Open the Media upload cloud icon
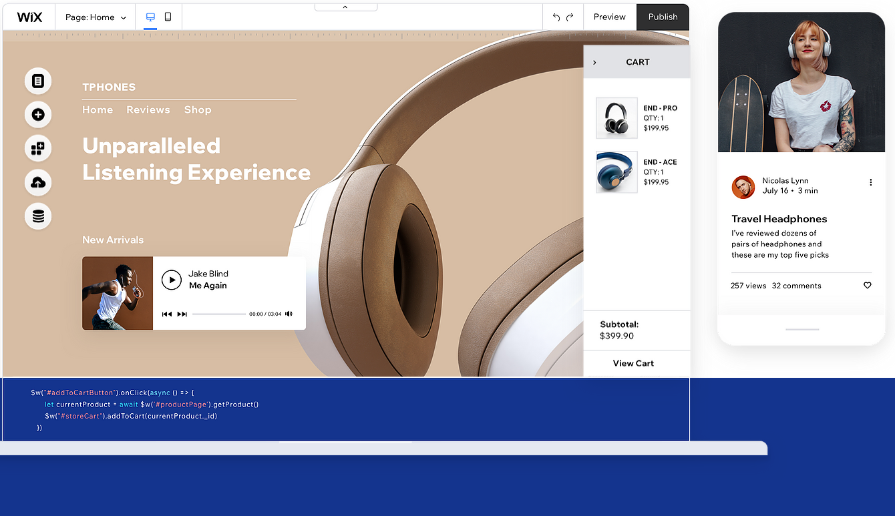Screen dimensions: 895x516 [x=38, y=182]
